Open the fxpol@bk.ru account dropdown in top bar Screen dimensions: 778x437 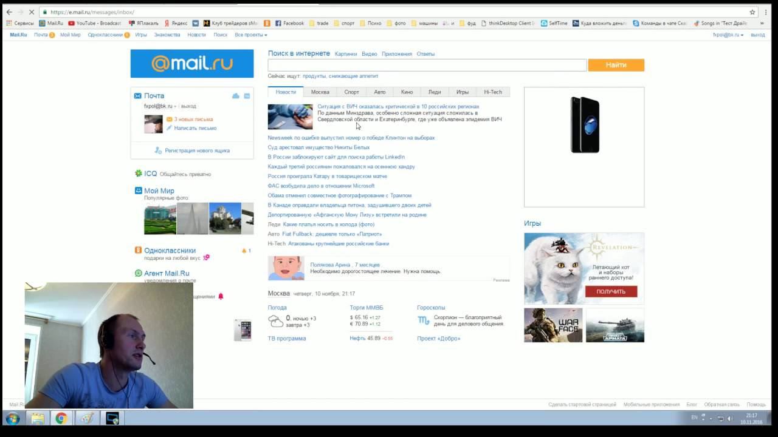click(728, 35)
